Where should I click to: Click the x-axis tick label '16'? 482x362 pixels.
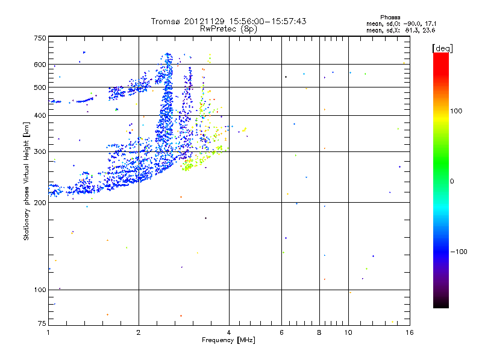tap(410, 332)
